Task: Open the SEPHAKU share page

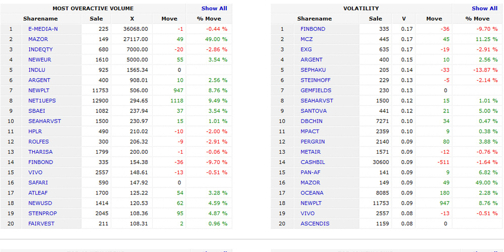Action: click(x=313, y=70)
